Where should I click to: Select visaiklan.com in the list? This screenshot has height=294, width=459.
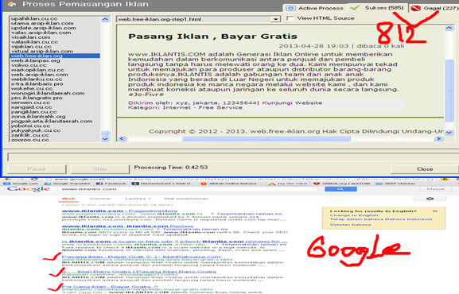(31, 37)
